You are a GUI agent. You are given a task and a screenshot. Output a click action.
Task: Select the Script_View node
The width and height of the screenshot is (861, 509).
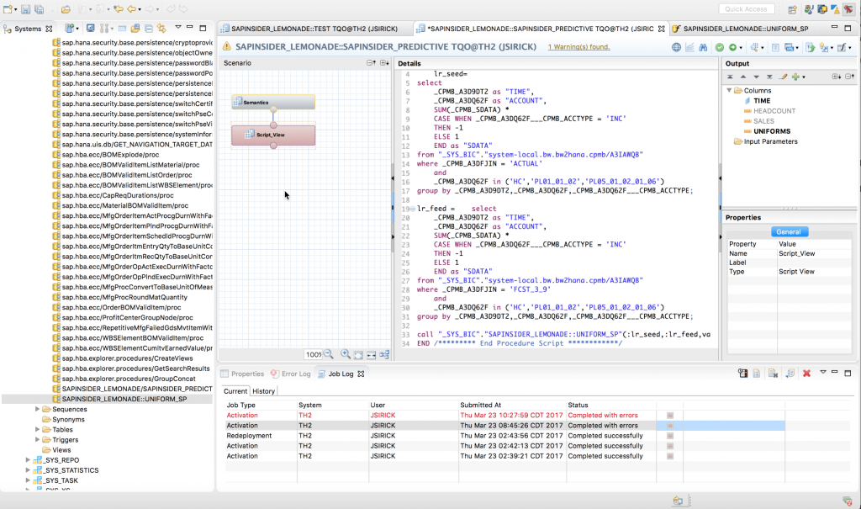pyautogui.click(x=273, y=135)
